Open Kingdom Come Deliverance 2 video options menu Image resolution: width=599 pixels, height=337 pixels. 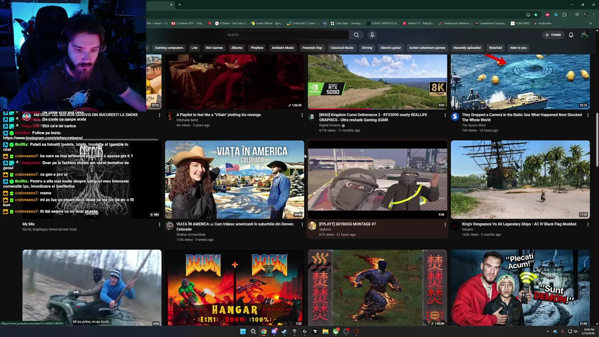point(445,115)
